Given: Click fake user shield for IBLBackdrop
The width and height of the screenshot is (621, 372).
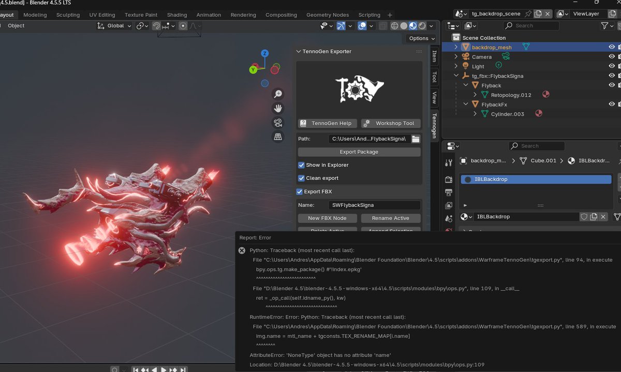Looking at the screenshot, I should point(584,217).
